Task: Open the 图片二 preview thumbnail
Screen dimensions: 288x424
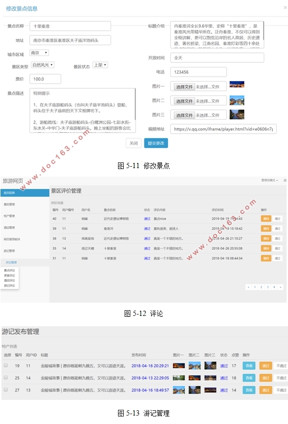Action: 237,100
